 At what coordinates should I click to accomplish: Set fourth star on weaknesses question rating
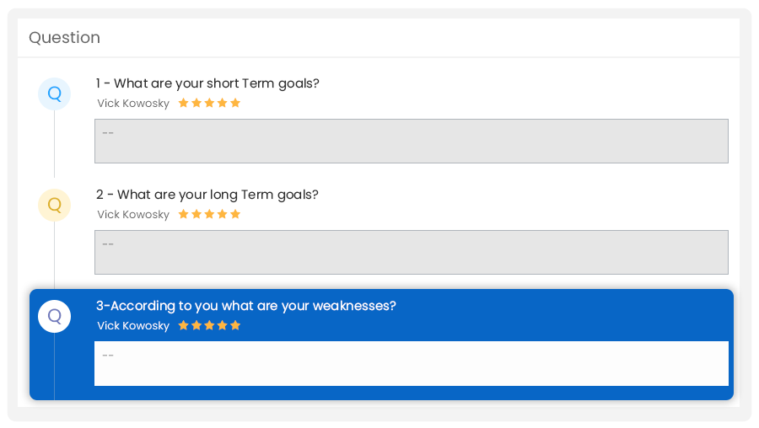tap(222, 325)
